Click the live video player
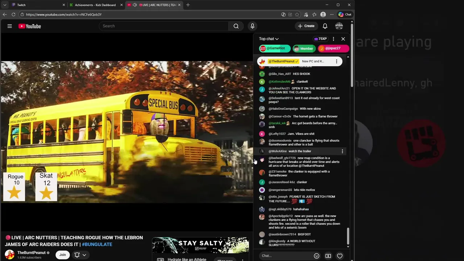Screen dimensions: 464x261 coord(127,132)
